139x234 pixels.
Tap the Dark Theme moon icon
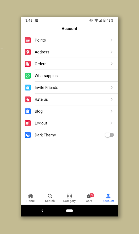click(x=28, y=135)
